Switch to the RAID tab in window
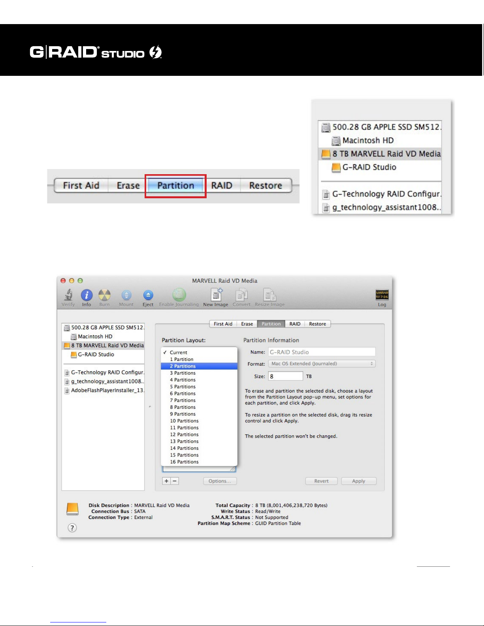Screen dimensions: 484x626 click(x=295, y=324)
